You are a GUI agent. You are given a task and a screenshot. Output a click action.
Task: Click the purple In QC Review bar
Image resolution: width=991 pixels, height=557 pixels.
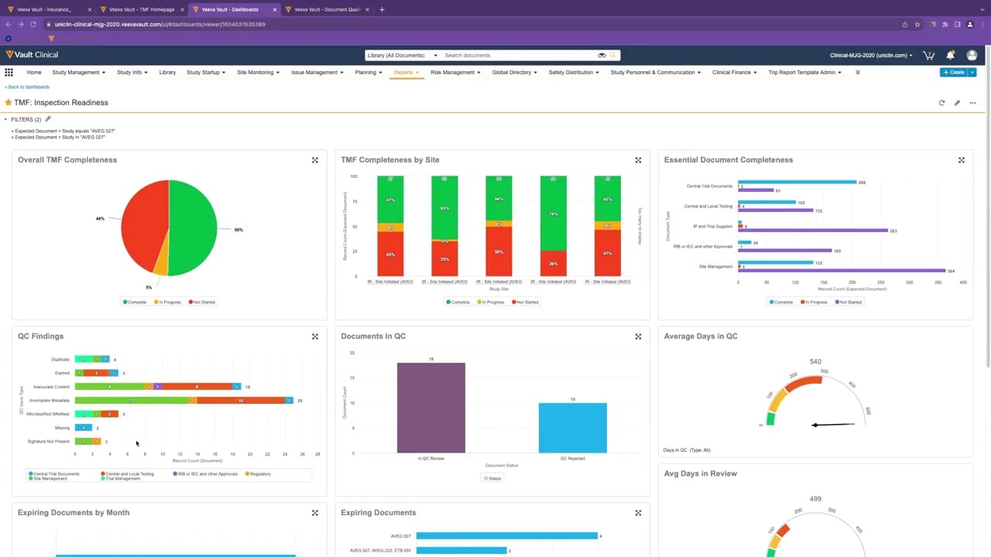point(431,408)
